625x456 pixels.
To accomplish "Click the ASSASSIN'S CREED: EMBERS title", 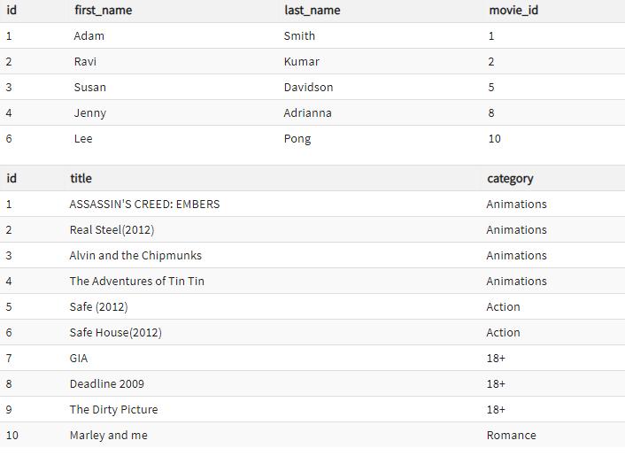I will (144, 204).
